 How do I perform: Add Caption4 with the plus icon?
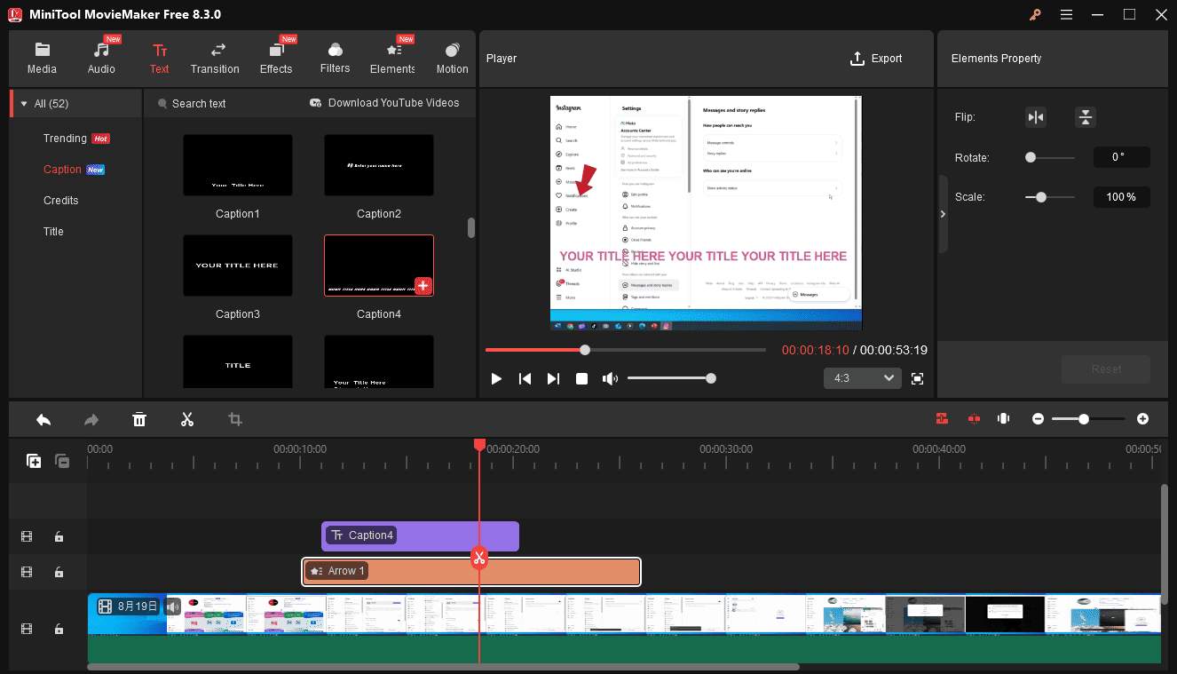pyautogui.click(x=423, y=285)
